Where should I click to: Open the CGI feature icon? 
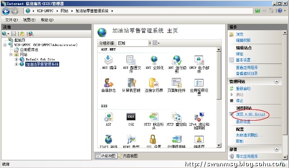131,117
